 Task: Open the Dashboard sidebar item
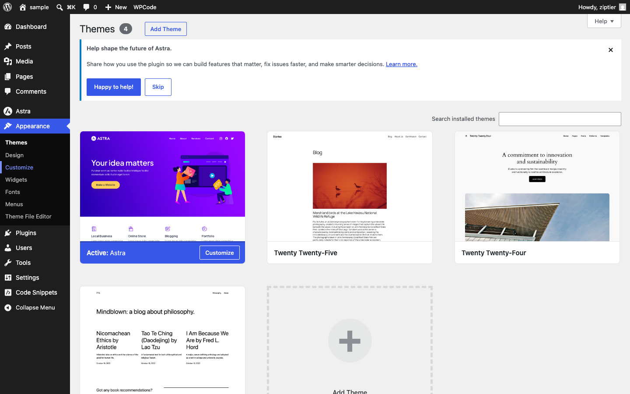coord(35,27)
